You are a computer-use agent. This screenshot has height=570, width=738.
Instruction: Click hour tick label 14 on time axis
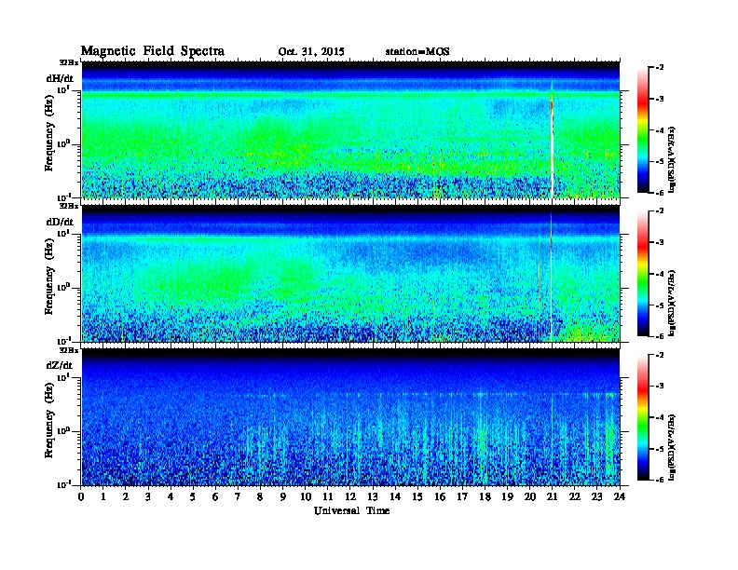click(x=395, y=496)
